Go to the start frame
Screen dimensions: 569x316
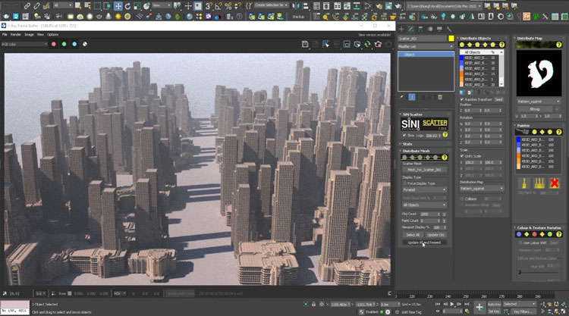point(438,304)
